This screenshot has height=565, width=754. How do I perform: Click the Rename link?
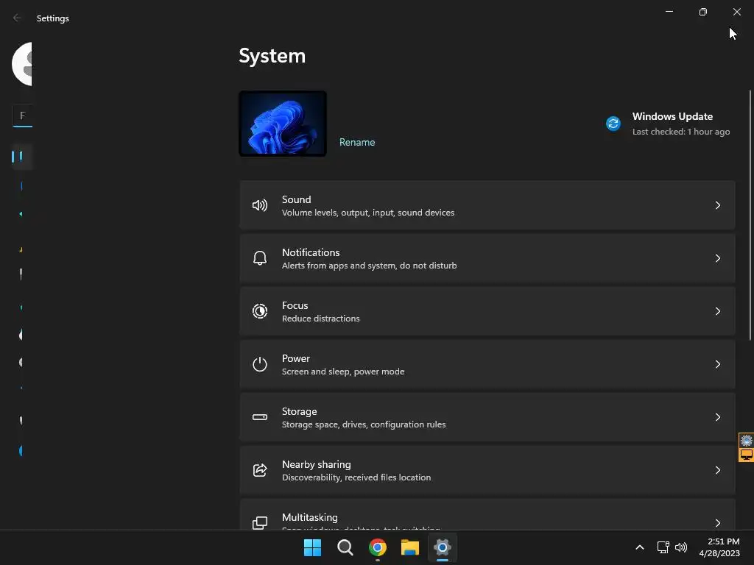[357, 142]
